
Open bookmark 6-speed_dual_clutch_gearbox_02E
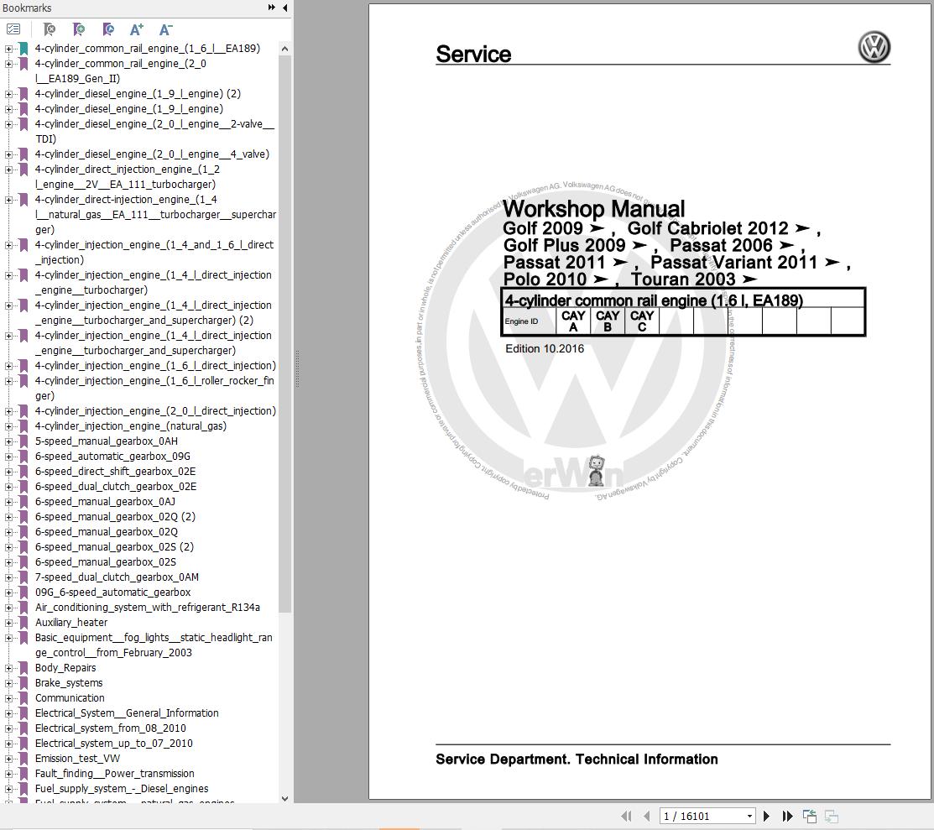click(x=116, y=487)
